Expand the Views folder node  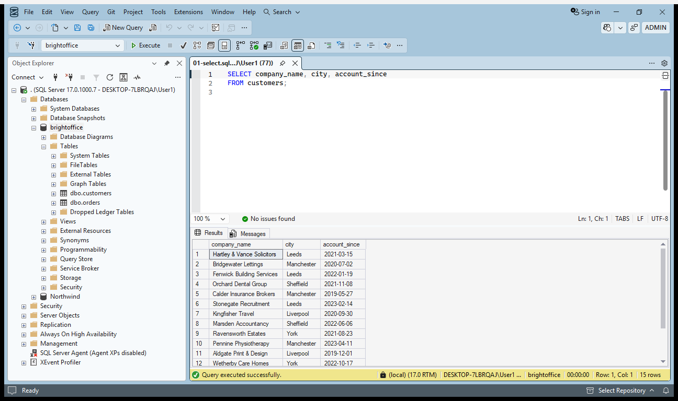coord(43,221)
